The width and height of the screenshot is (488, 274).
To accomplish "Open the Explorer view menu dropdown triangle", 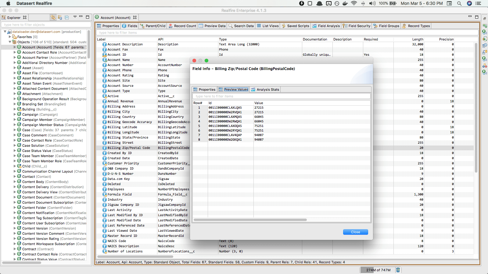I will click(x=75, y=17).
